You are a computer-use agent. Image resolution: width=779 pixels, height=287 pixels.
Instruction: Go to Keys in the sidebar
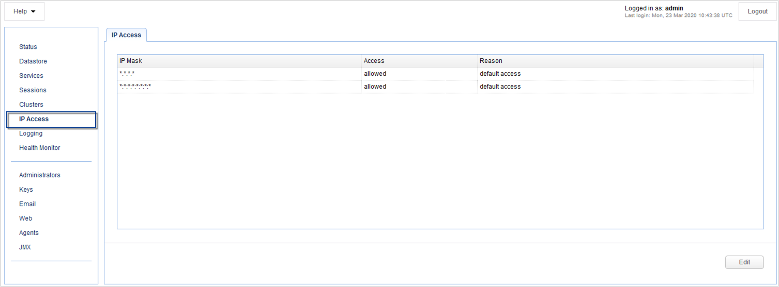click(x=26, y=190)
